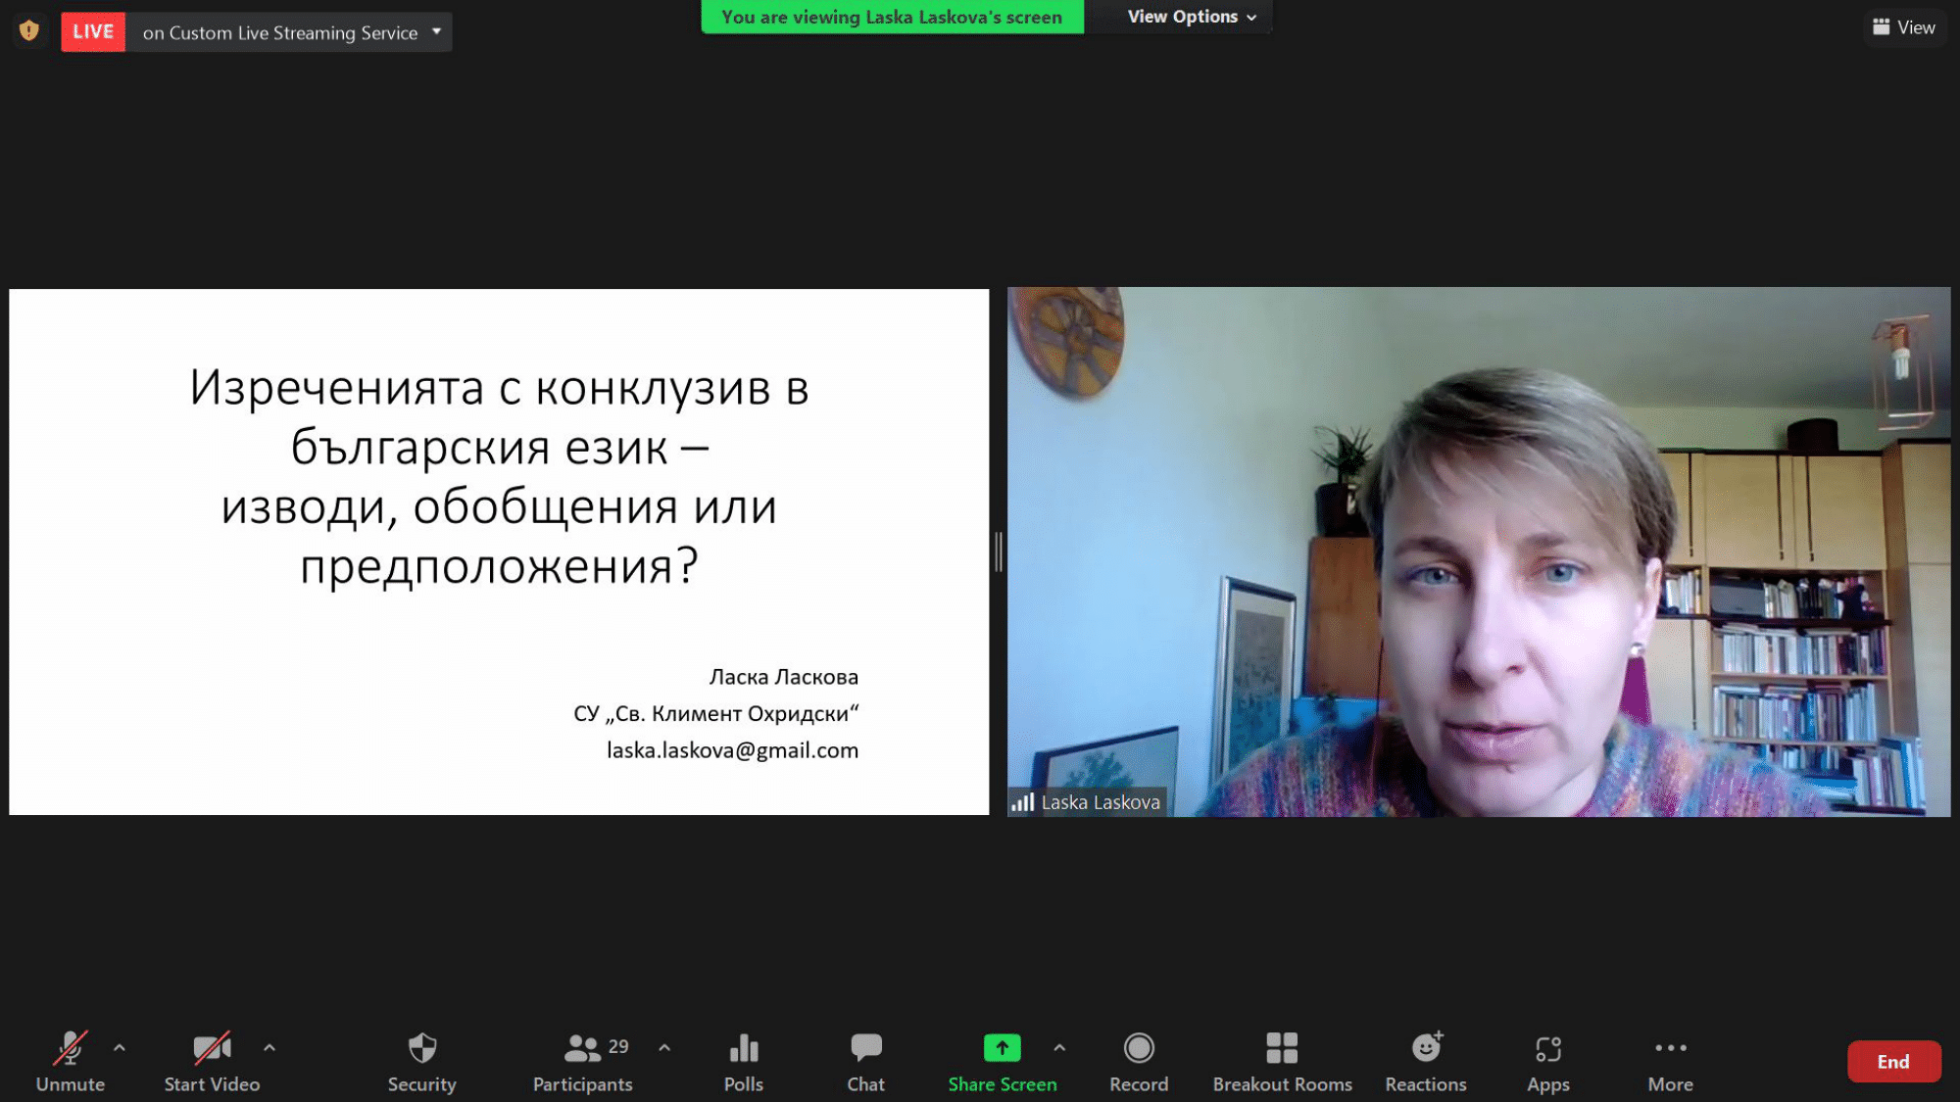Open the View Options menu

[1191, 17]
